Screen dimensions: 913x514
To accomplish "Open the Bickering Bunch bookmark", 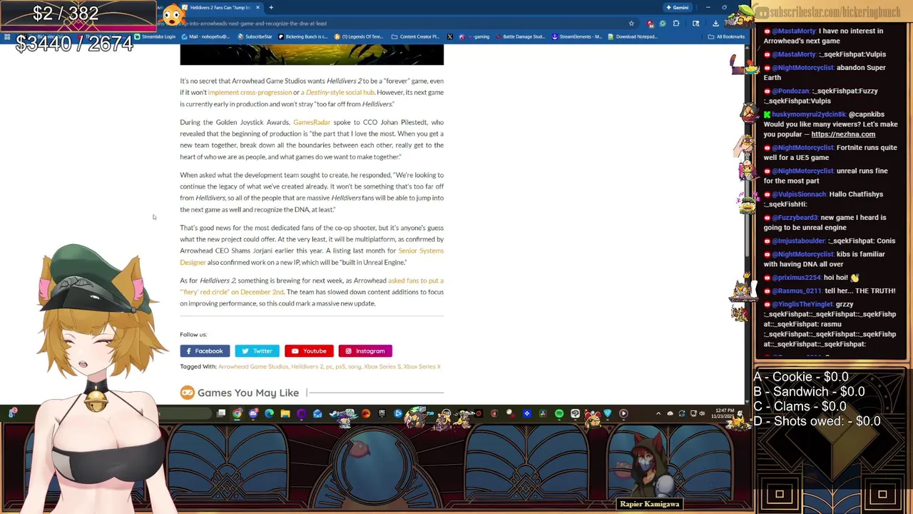I will 303,36.
